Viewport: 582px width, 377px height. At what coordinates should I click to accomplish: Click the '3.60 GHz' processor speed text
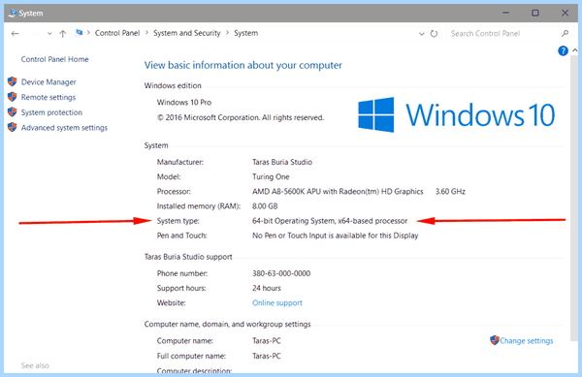(x=450, y=191)
